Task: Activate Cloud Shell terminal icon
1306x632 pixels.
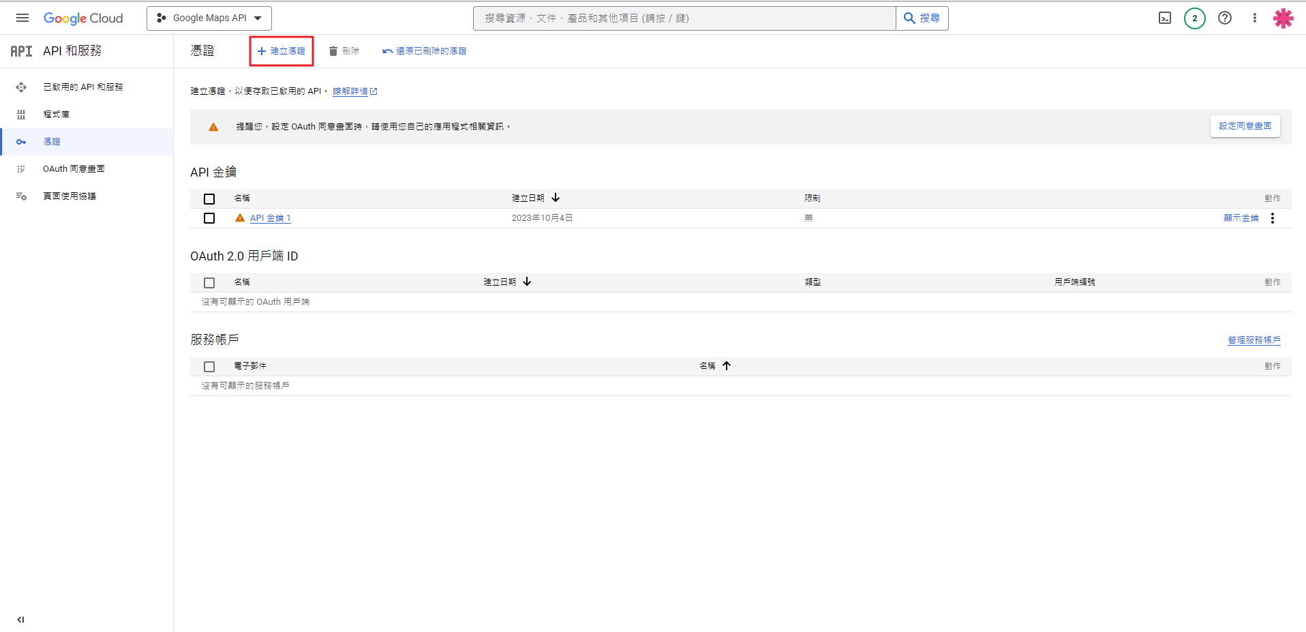Action: click(x=1165, y=18)
